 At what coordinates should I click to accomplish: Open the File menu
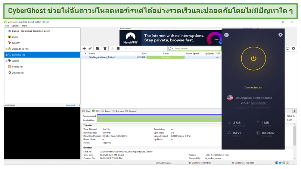(x=7, y=26)
